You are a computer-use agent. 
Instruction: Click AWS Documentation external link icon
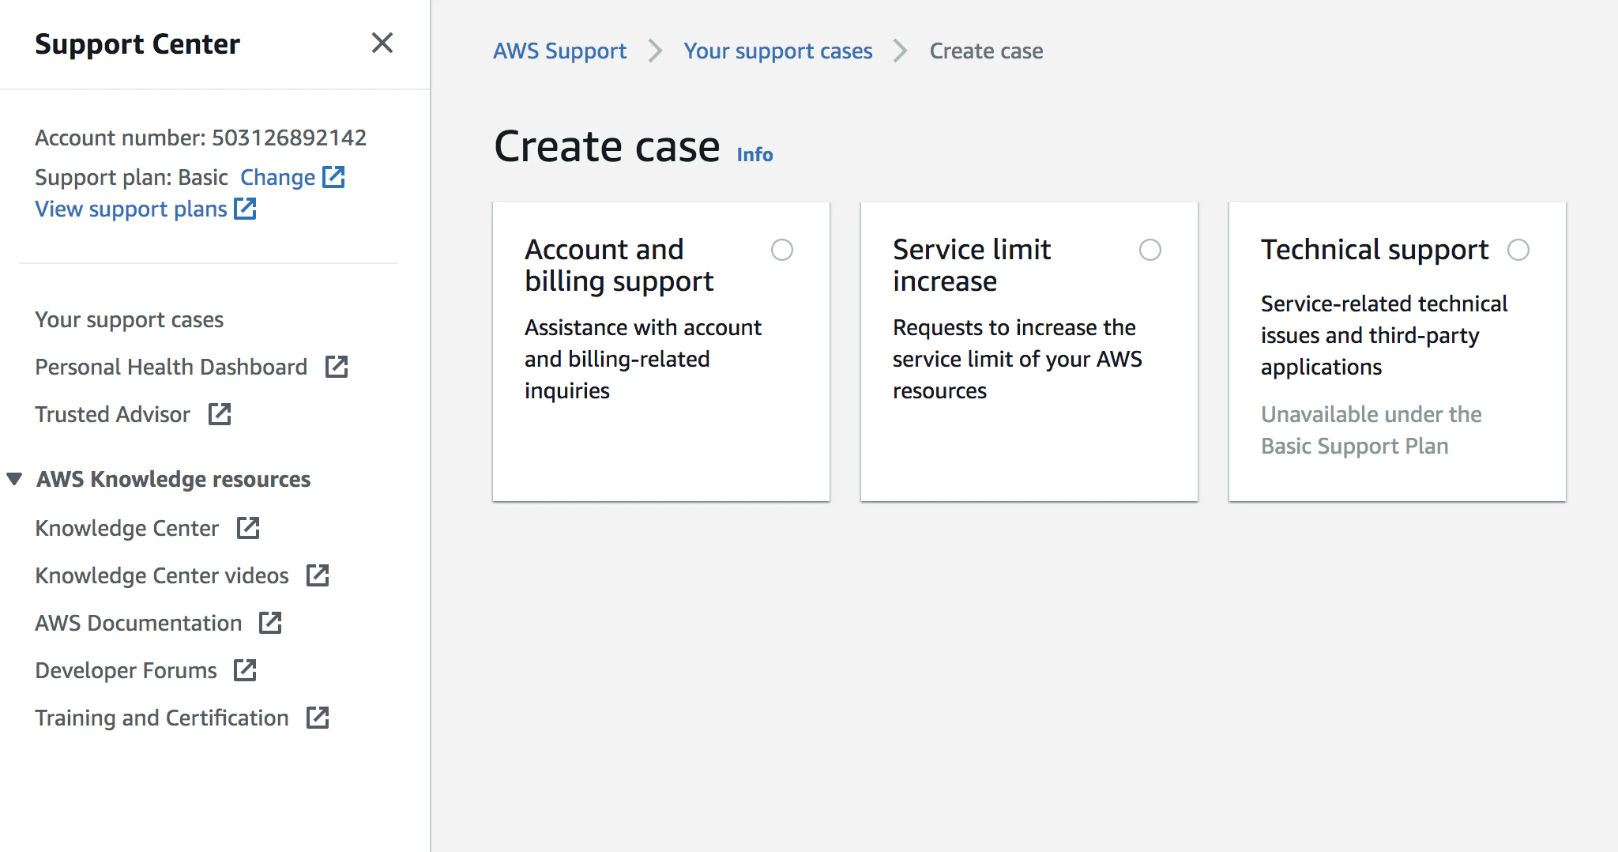click(270, 623)
